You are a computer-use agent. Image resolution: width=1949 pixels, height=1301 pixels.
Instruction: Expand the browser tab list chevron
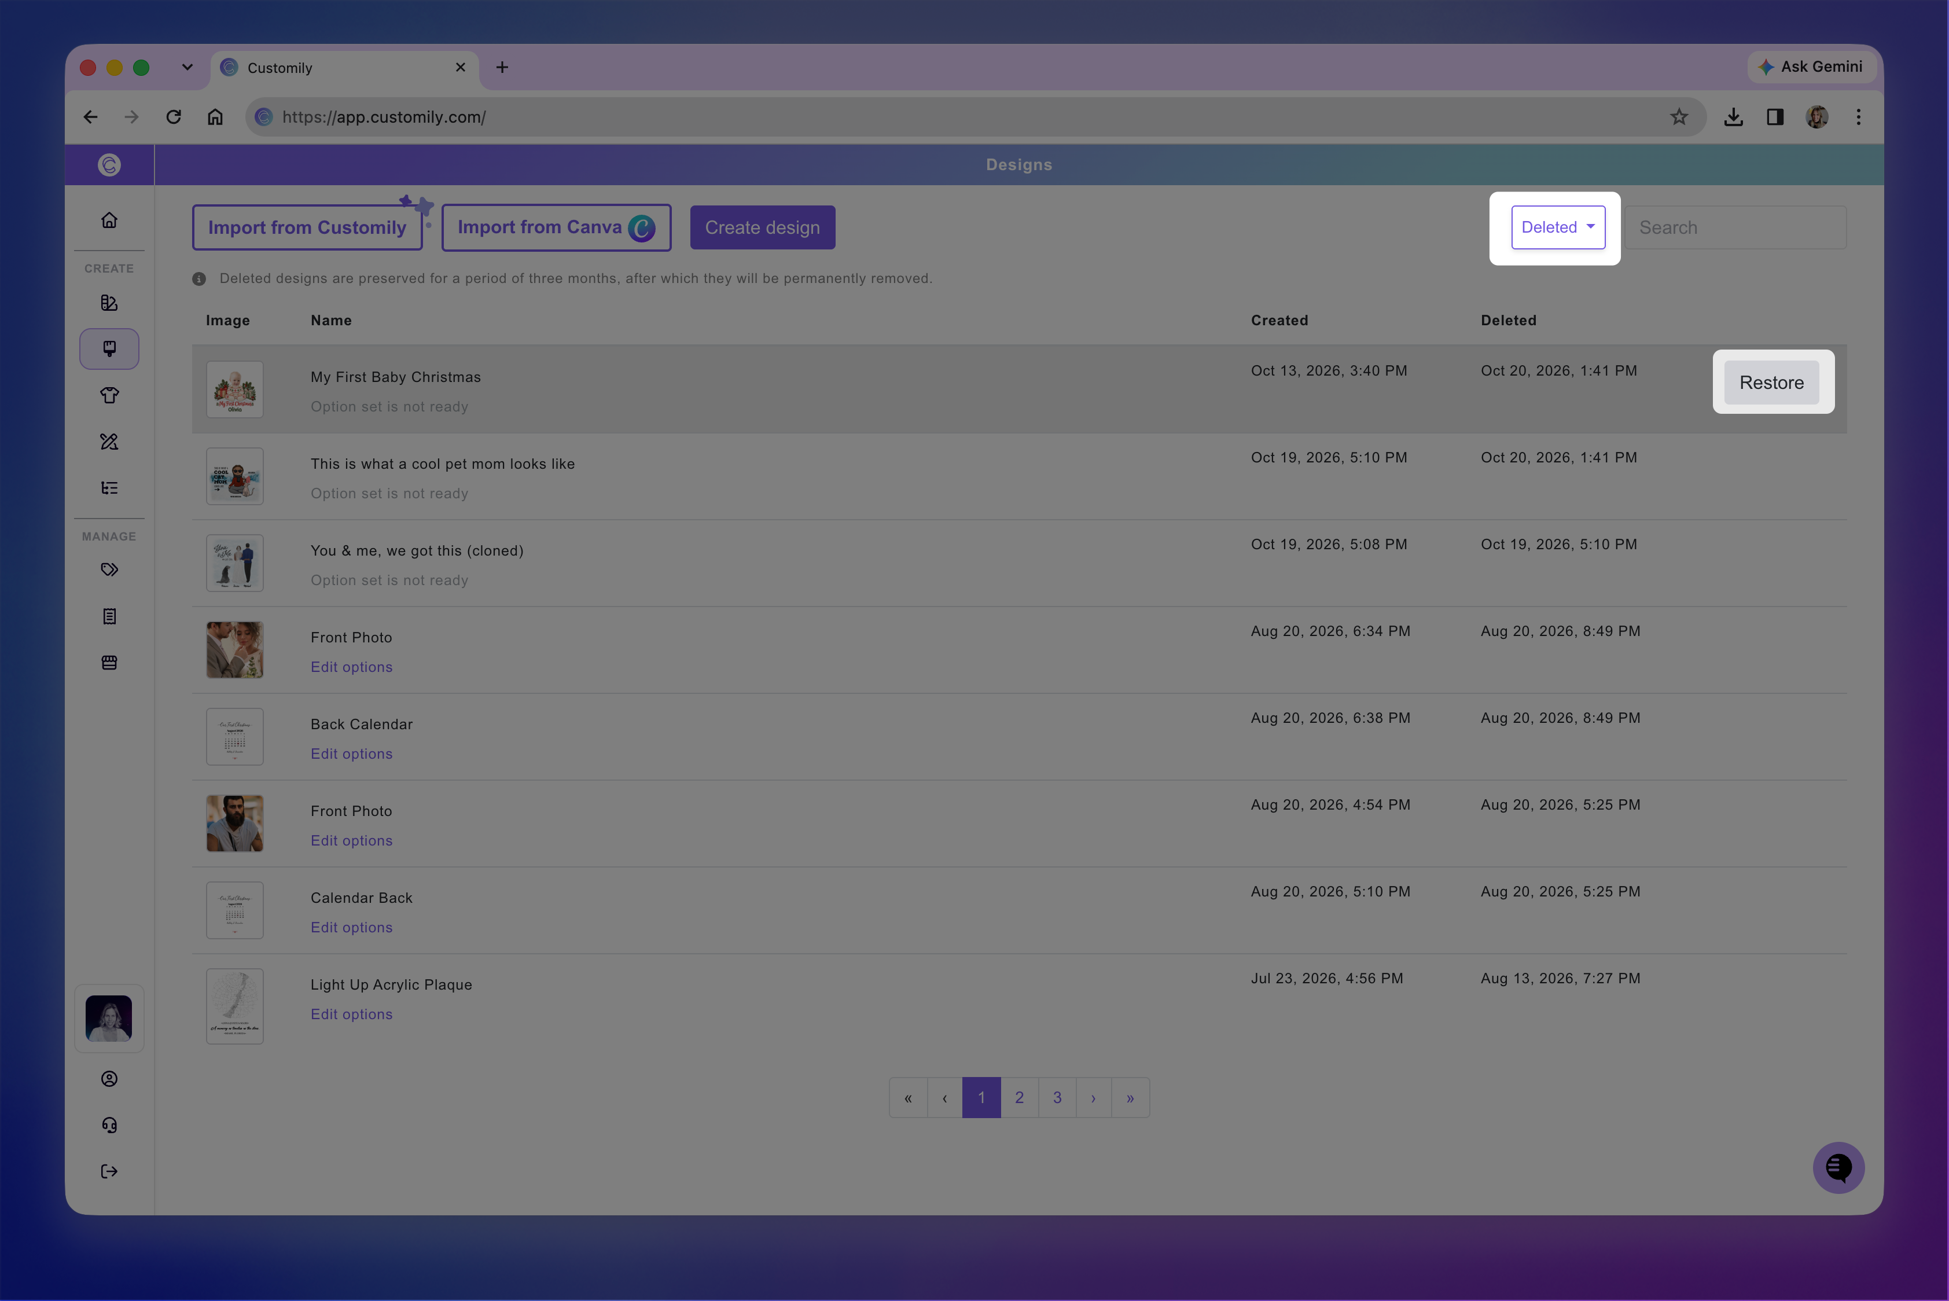(x=187, y=67)
